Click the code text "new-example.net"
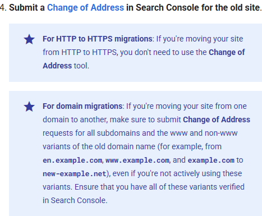 coord(75,174)
